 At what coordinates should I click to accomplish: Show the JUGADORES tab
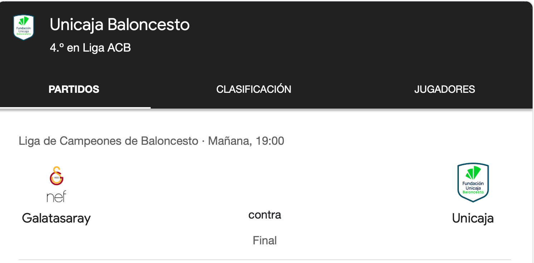pos(445,89)
